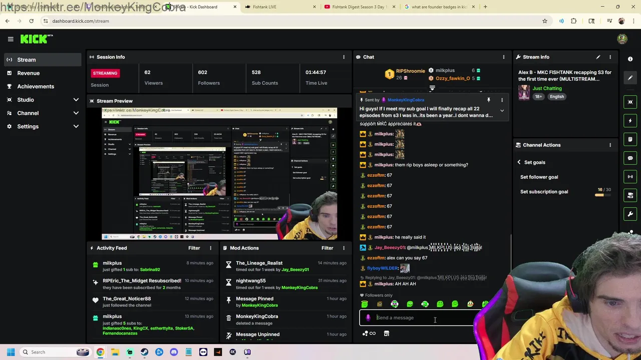Open File Explorer from the taskbar
The height and width of the screenshot is (360, 641).
click(115, 352)
